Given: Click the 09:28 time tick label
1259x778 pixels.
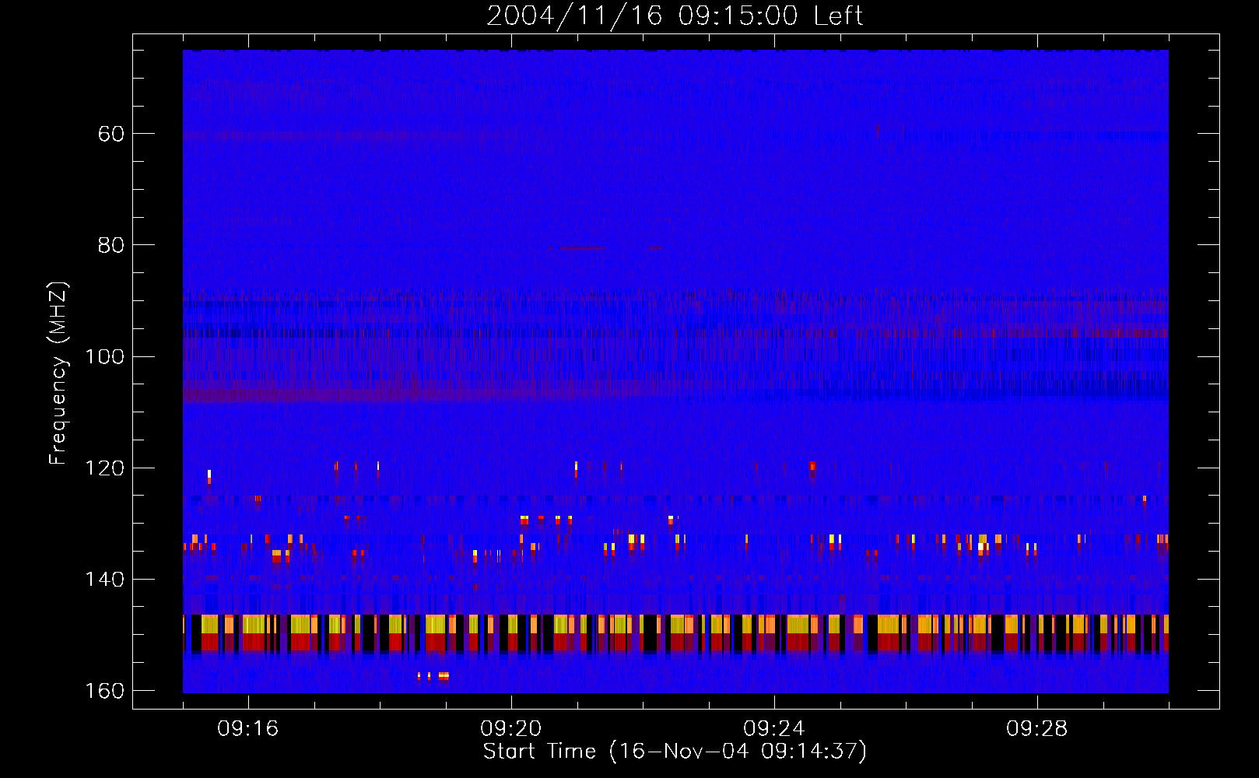Looking at the screenshot, I should click(1037, 729).
